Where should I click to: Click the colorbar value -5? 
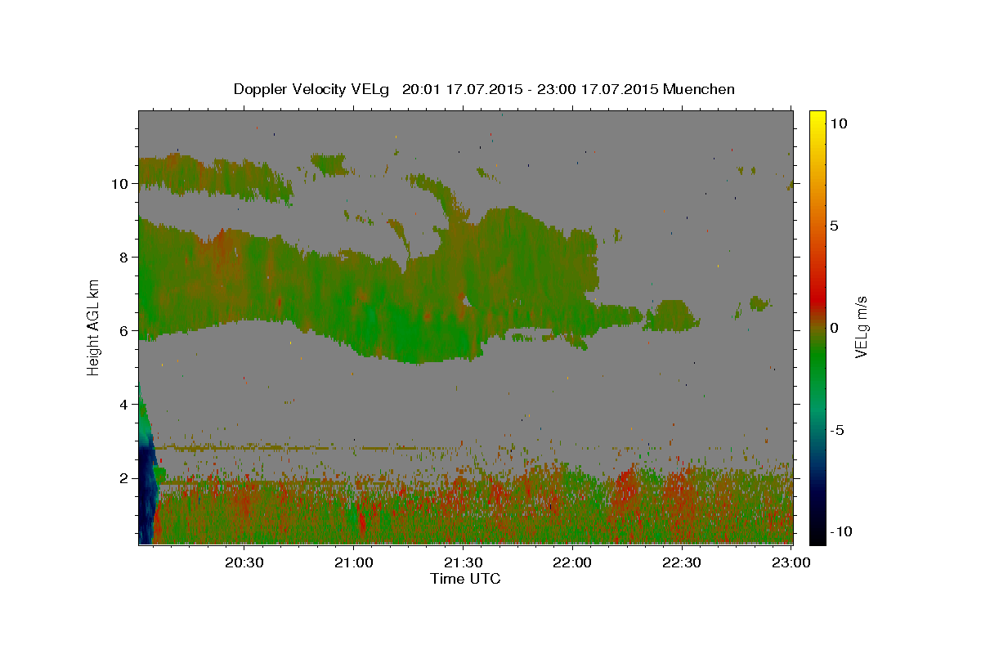(837, 430)
